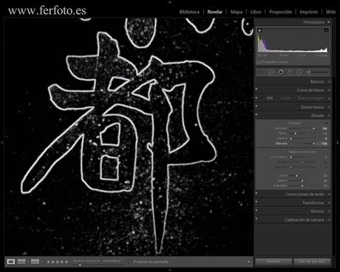The image size is (340, 272).
Task: Select the Red eye correction tool
Action: point(281,72)
